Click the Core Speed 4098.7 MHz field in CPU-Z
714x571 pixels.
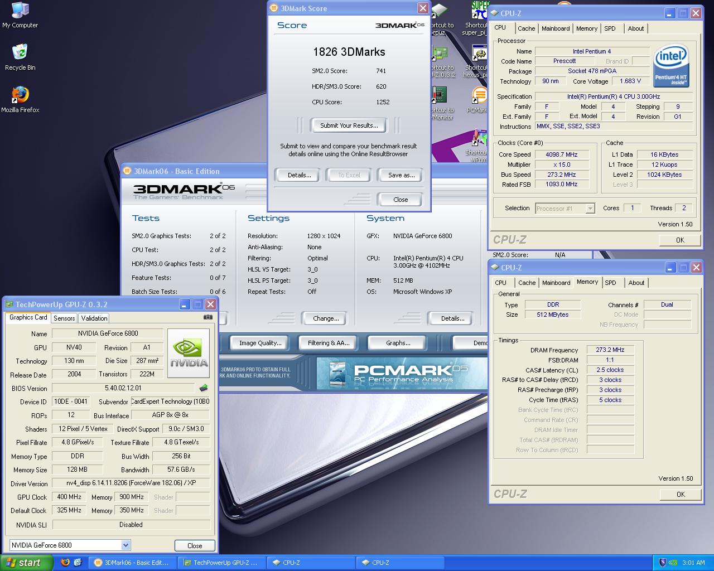click(562, 154)
